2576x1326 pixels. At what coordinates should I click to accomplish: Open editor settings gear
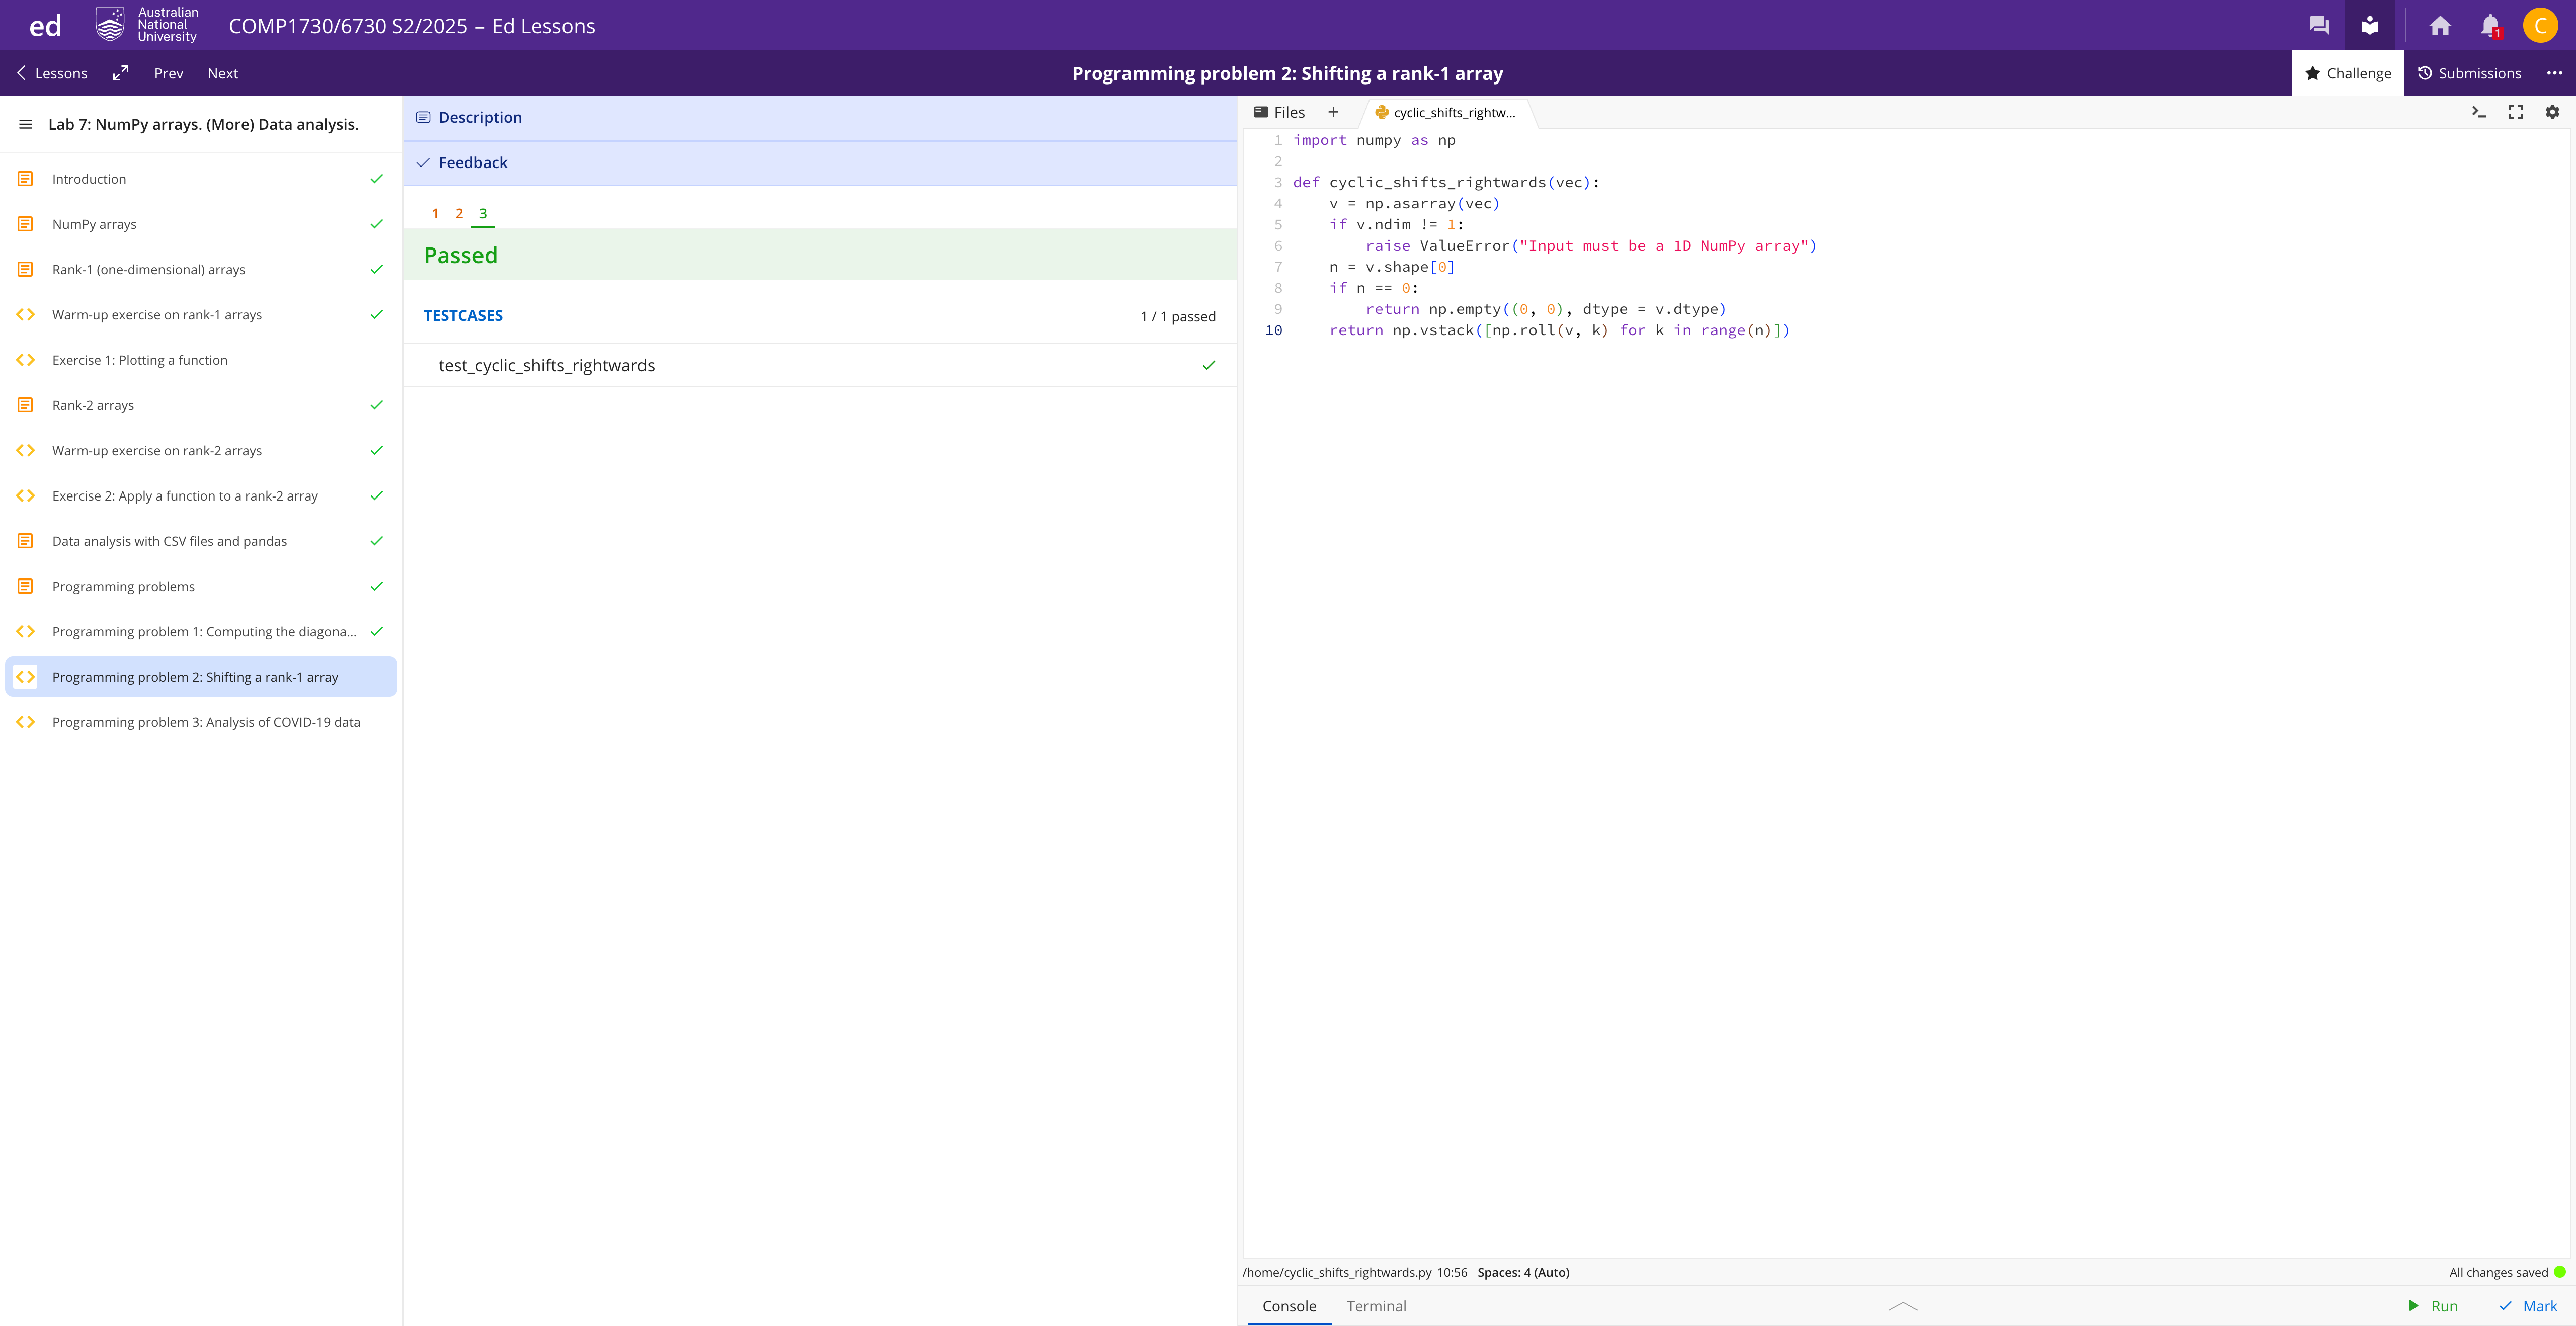tap(2553, 112)
